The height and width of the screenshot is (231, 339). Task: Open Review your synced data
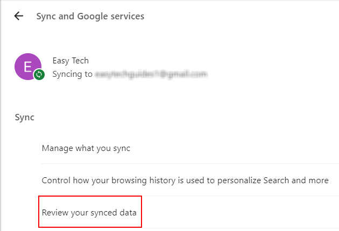click(x=89, y=212)
